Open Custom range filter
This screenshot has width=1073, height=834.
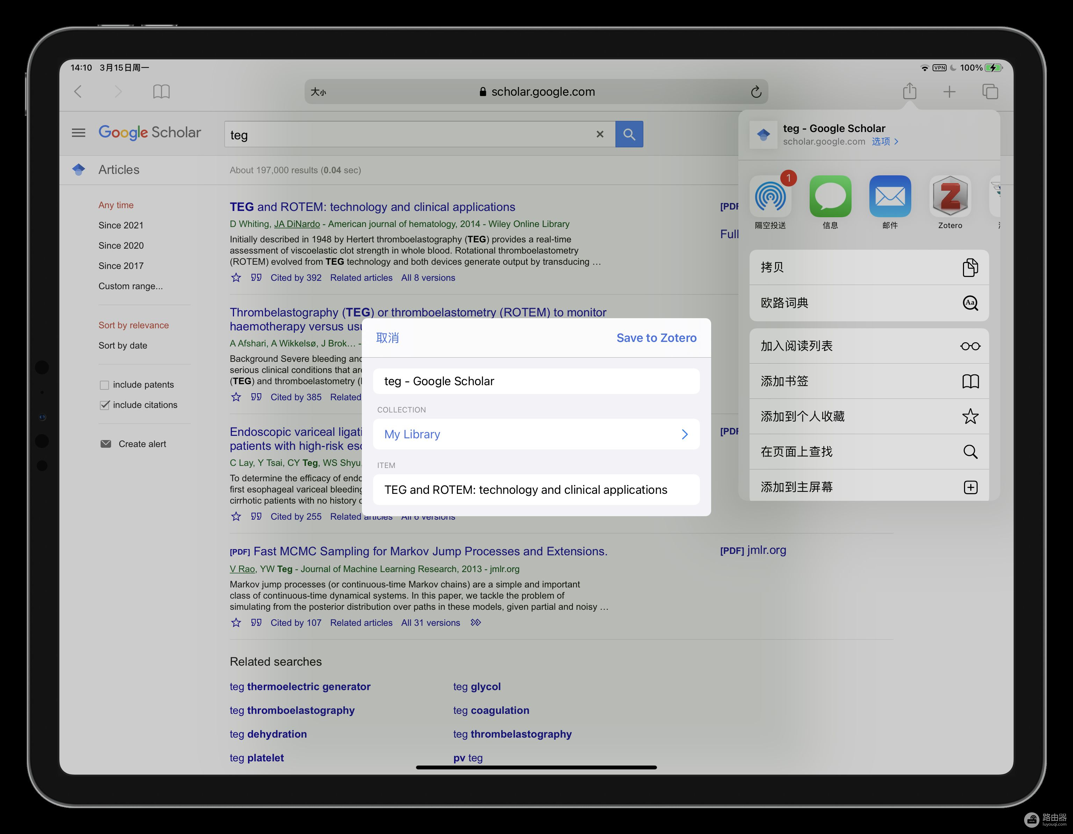130,286
